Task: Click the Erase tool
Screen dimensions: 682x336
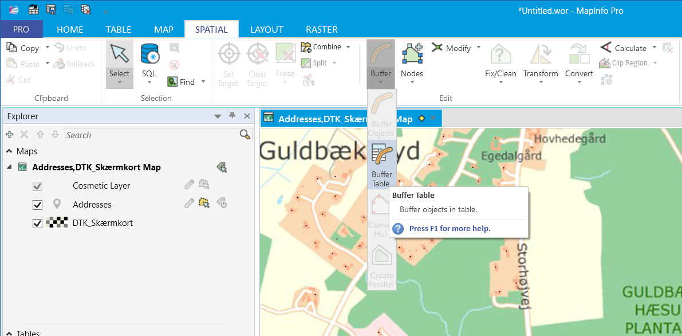Action: (x=285, y=64)
